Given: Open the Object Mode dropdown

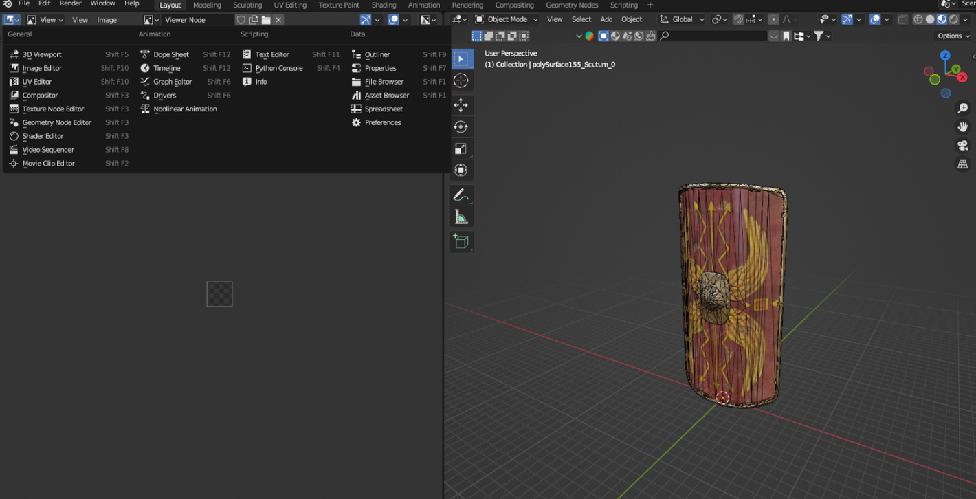Looking at the screenshot, I should pos(507,19).
